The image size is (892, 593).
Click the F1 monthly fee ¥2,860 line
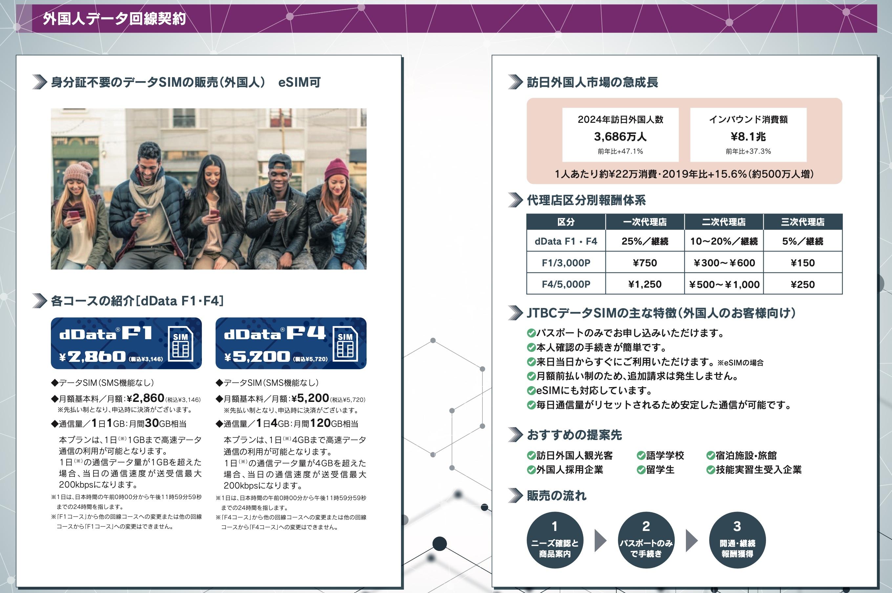(x=126, y=398)
